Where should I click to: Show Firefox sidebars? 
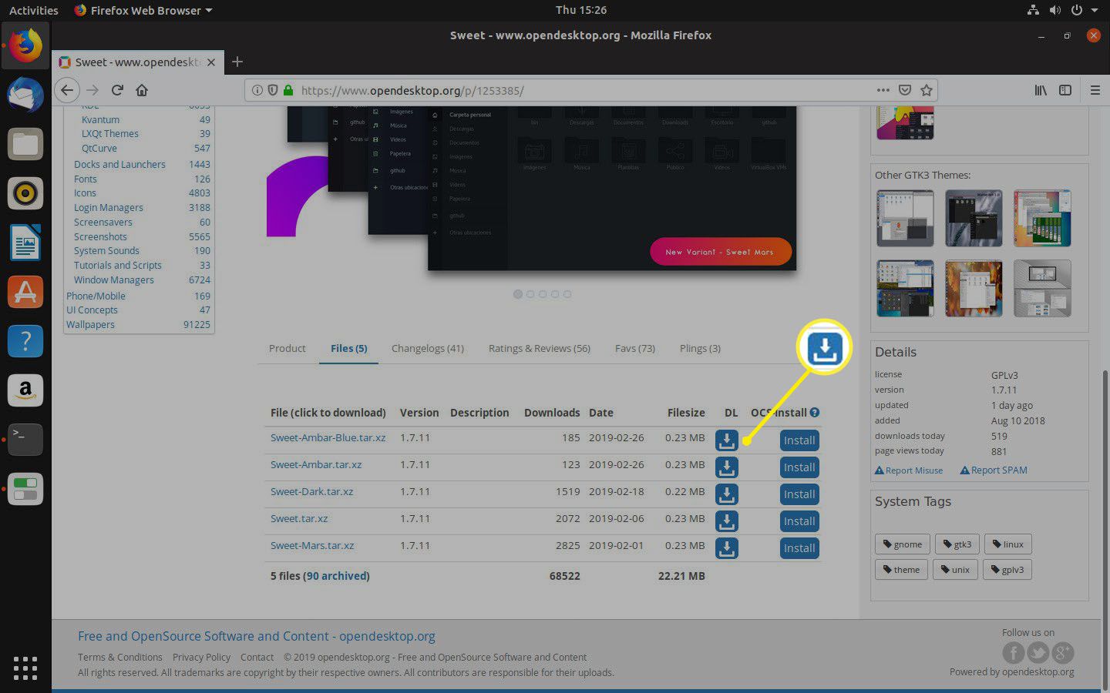pyautogui.click(x=1065, y=90)
